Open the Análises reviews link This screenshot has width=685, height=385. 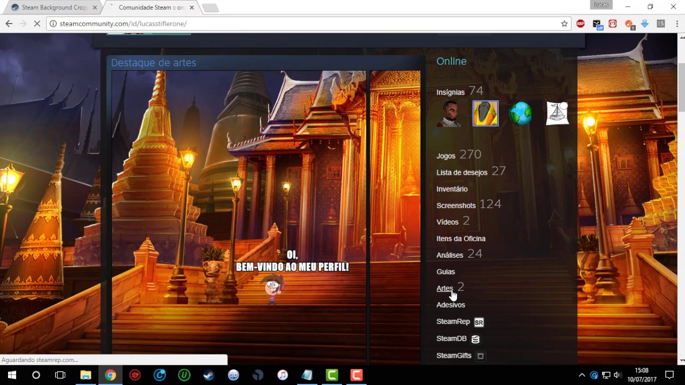click(x=450, y=255)
